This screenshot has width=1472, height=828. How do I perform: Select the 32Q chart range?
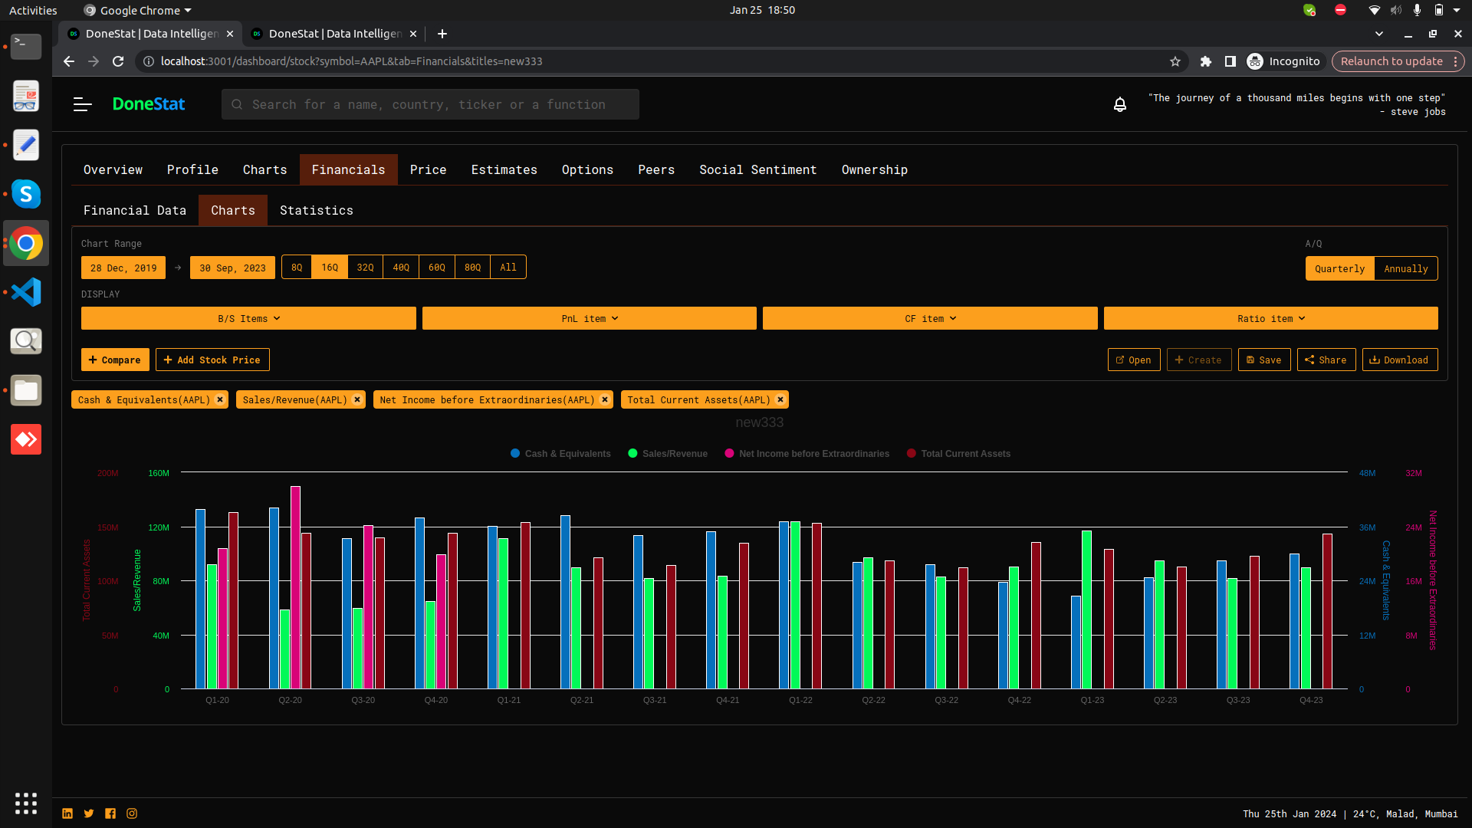tap(365, 268)
